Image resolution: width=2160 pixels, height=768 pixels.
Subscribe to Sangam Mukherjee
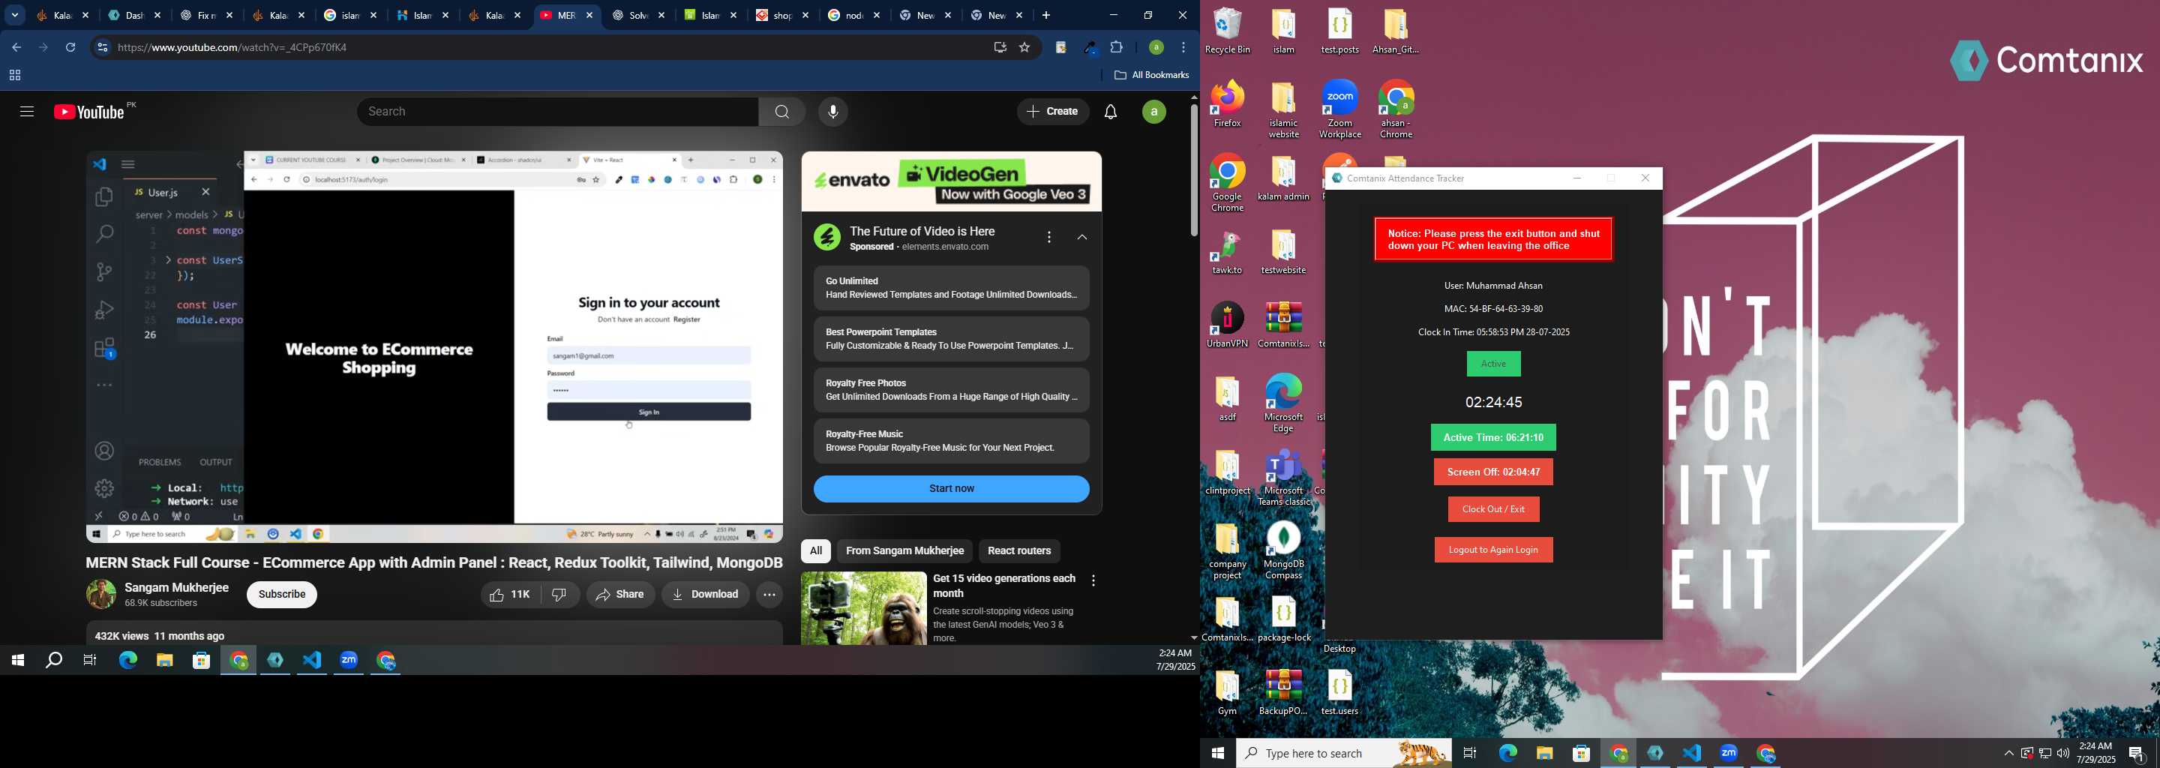[283, 595]
